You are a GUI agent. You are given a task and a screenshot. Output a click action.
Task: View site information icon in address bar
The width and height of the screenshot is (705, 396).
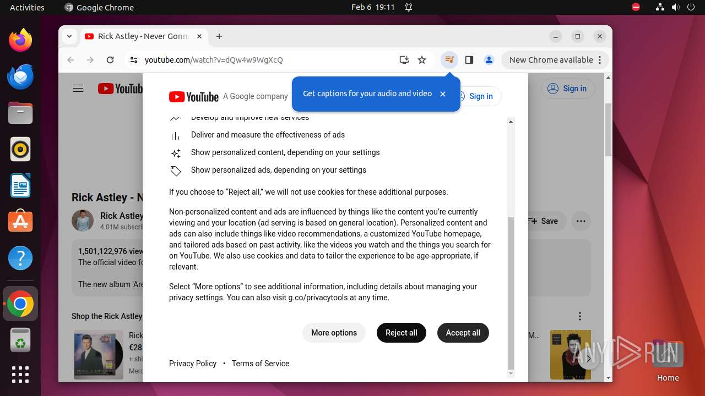tap(133, 60)
